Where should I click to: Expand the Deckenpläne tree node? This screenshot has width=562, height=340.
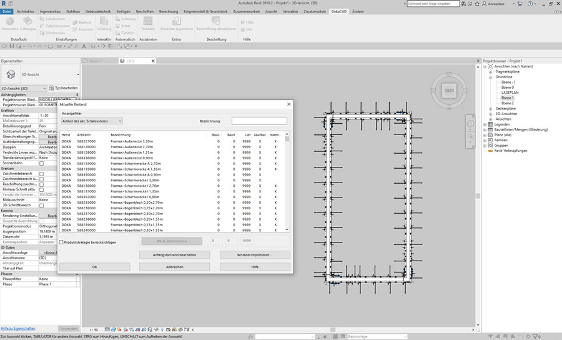490,109
